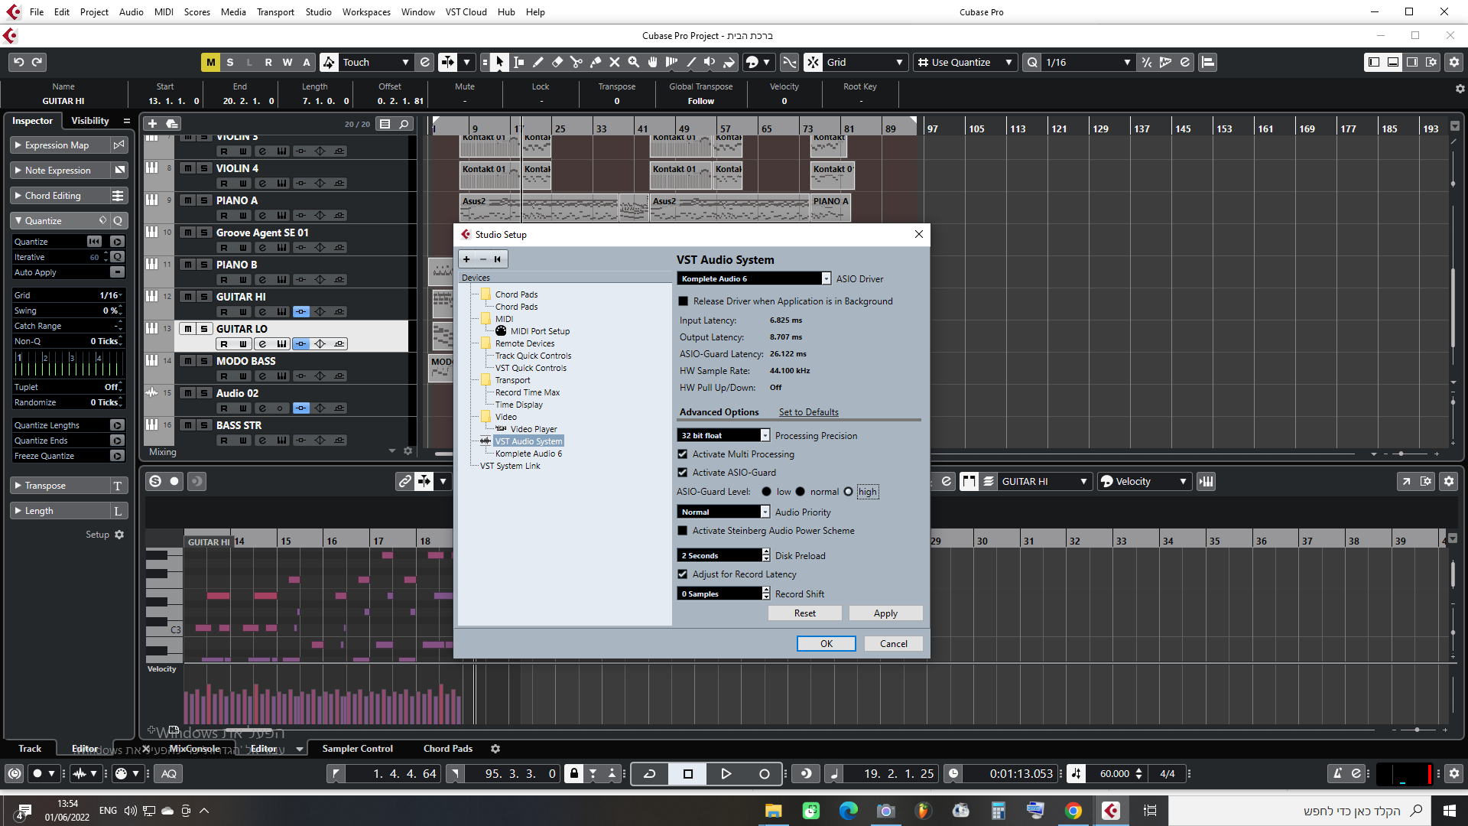The width and height of the screenshot is (1468, 826).
Task: Toggle the metronome click icon
Action: coord(1337,774)
